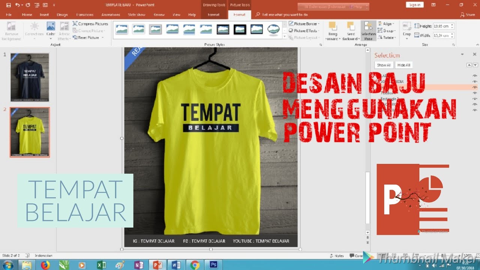Click Notes in the status bar
The width and height of the screenshot is (480, 270).
tap(337, 256)
